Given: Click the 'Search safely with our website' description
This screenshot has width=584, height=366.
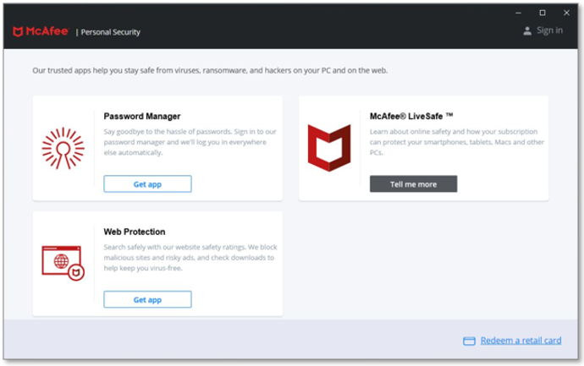Looking at the screenshot, I should click(190, 258).
